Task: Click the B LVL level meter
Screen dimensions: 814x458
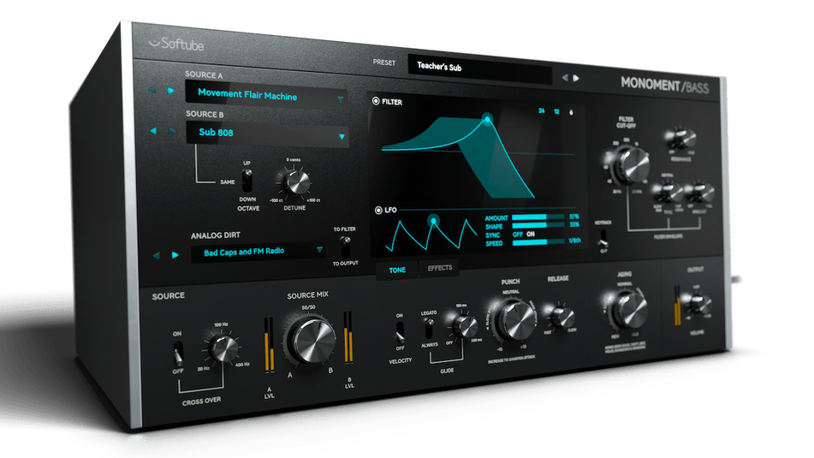Action: [x=348, y=336]
